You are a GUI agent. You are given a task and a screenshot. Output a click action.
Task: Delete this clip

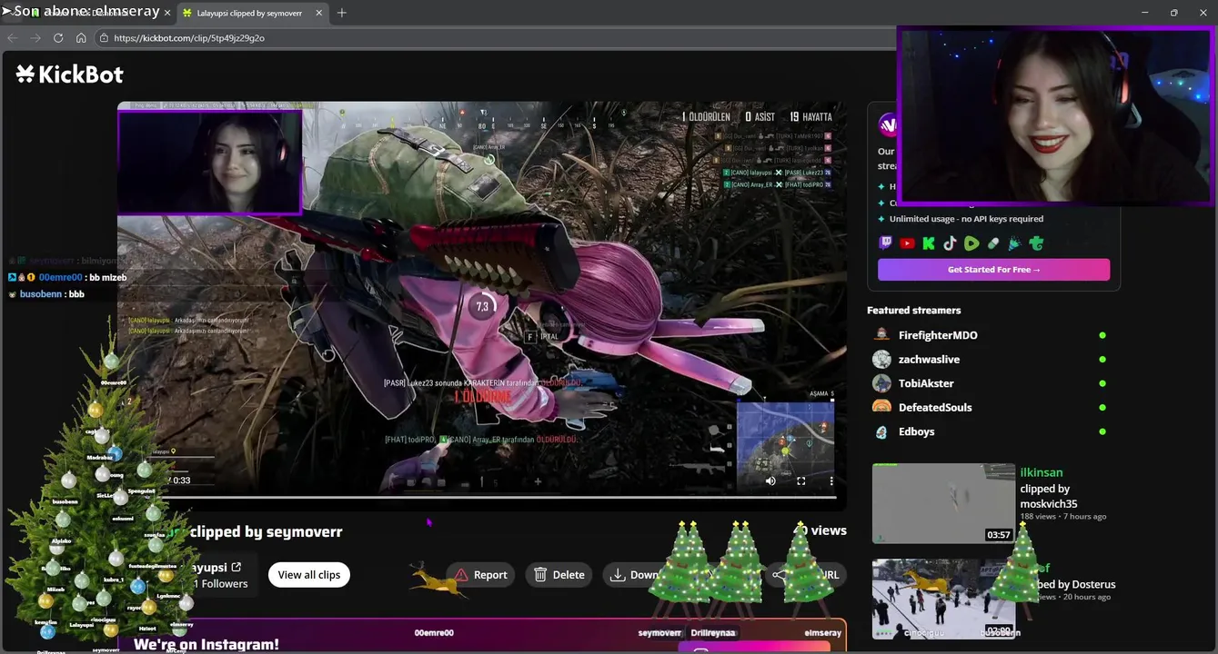[x=559, y=575]
